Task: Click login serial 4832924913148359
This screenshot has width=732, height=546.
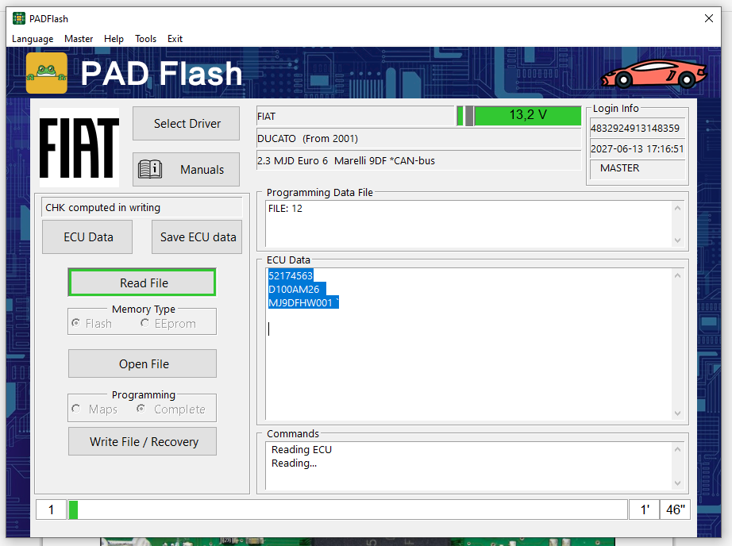Action: [637, 129]
